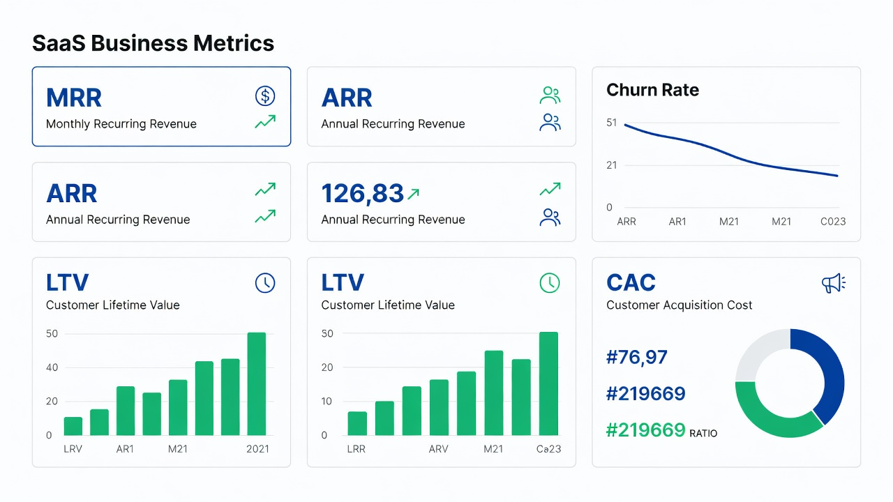Screen dimensions: 893x502
Task: Click the first bar above the LRV label
Action: click(73, 426)
